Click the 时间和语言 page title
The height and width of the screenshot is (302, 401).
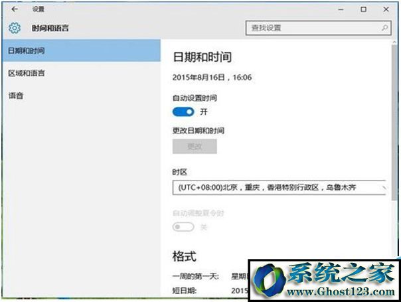coord(50,28)
